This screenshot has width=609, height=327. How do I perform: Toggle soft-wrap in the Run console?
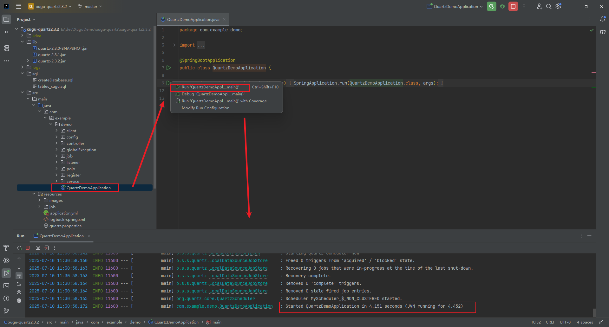19,276
